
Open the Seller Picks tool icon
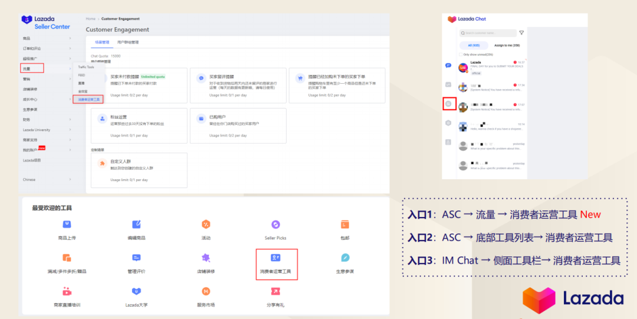[276, 224]
